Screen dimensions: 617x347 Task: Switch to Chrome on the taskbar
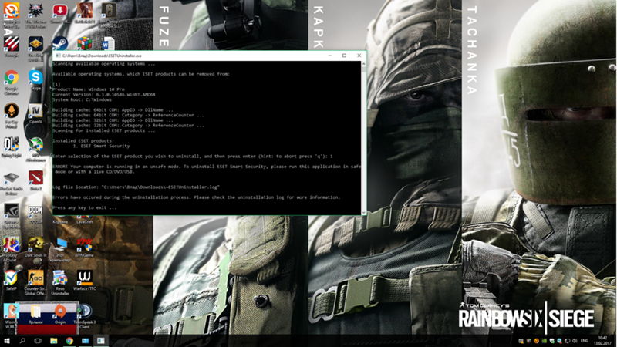point(69,341)
